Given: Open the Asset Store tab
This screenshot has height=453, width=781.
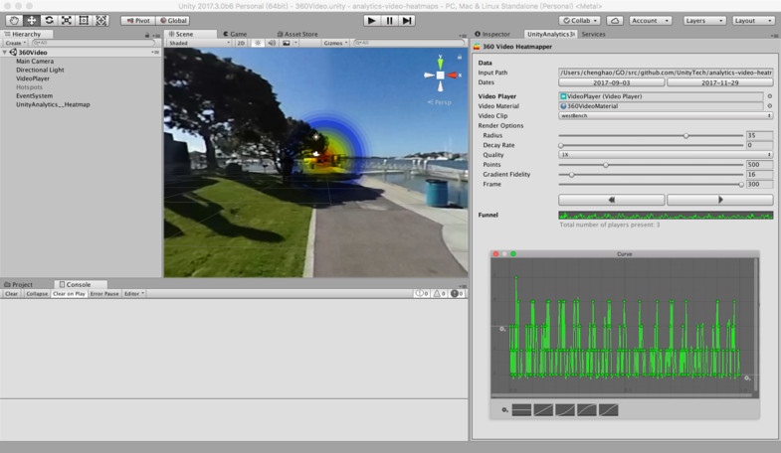Looking at the screenshot, I should point(297,34).
